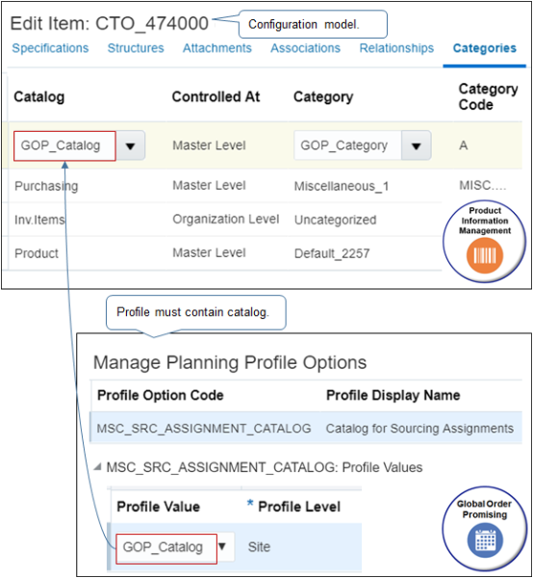Click the Manage Planning Profile Options heading
The height and width of the screenshot is (578, 533).
coord(230,362)
